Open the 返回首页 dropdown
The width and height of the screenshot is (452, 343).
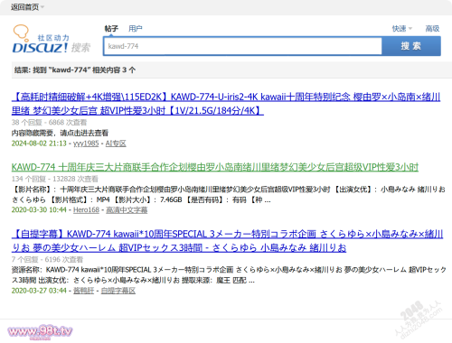[28, 7]
